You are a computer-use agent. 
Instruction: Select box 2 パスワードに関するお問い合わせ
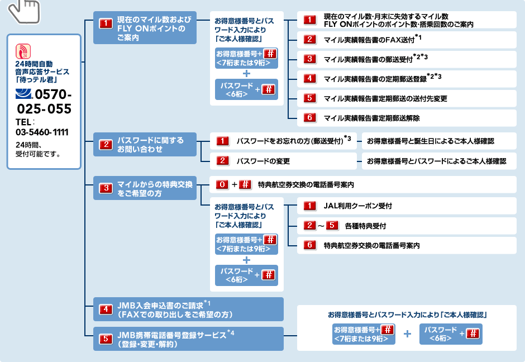(x=145, y=144)
